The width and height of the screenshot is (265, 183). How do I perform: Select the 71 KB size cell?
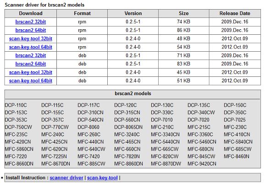point(184,55)
